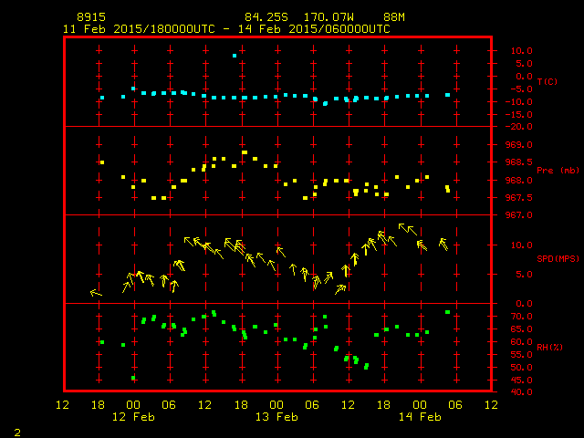
Task: Click the lowest green humidity point near 45%
Action: [x=133, y=378]
